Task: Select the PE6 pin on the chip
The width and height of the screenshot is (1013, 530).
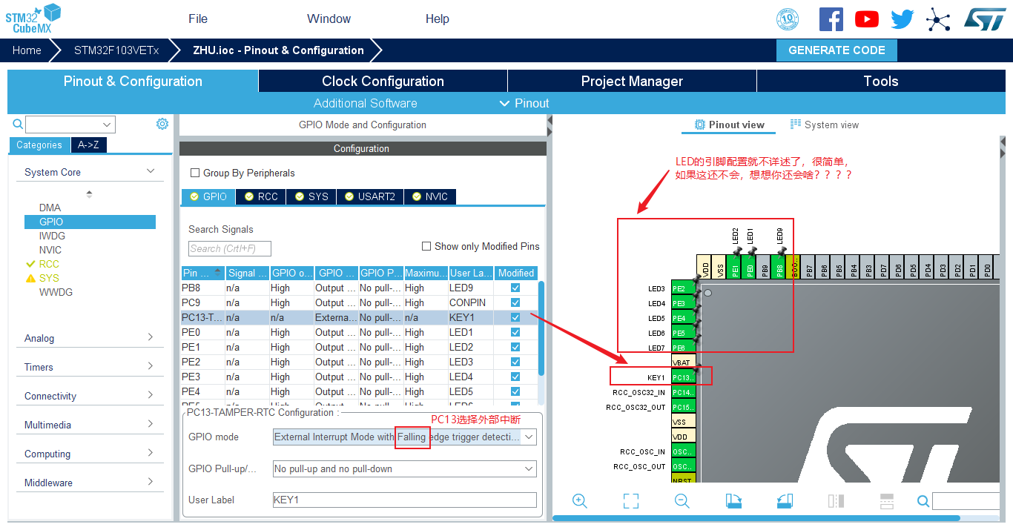Action: tap(683, 348)
